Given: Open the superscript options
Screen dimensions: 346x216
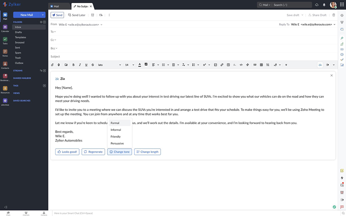Looking at the screenshot, I should [x=206, y=65].
